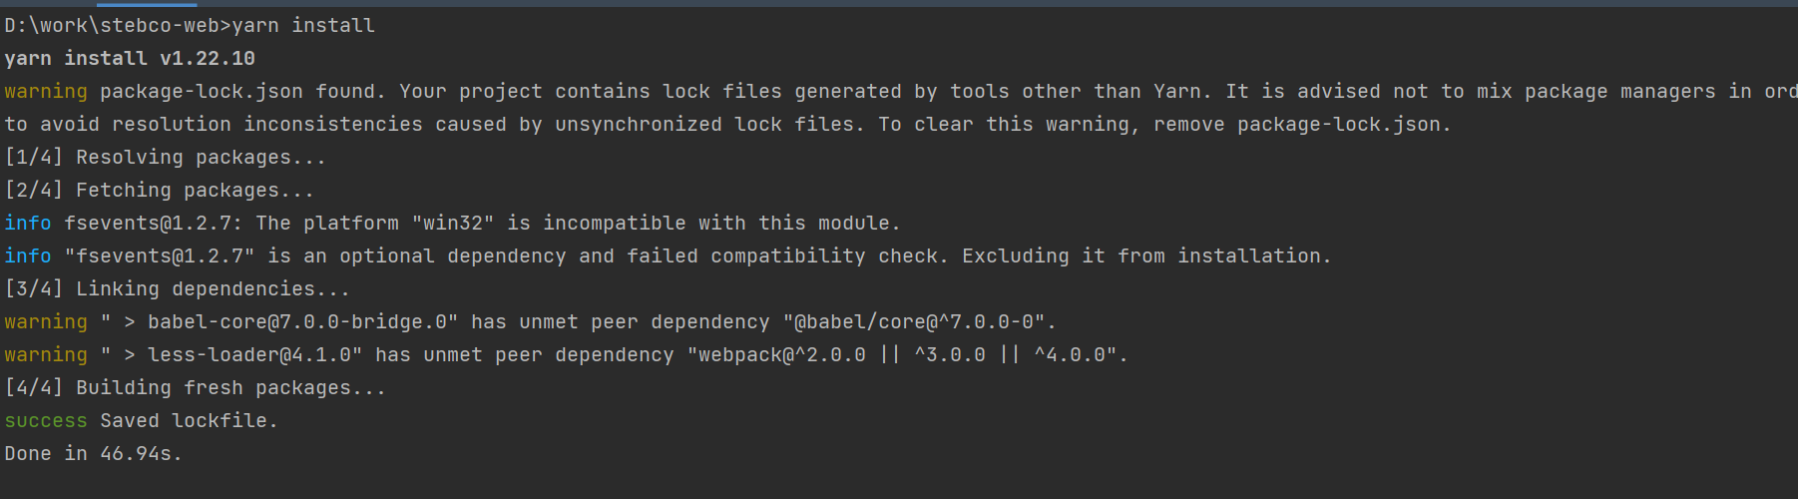Click the active tab's blue underline indicator
1798x499 pixels.
147,4
